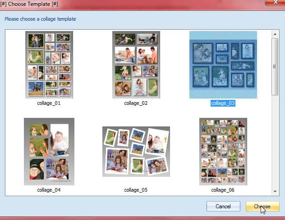The width and height of the screenshot is (285, 220).
Task: Click the highlighted collage_03 template thumbnail
Action: (x=223, y=65)
